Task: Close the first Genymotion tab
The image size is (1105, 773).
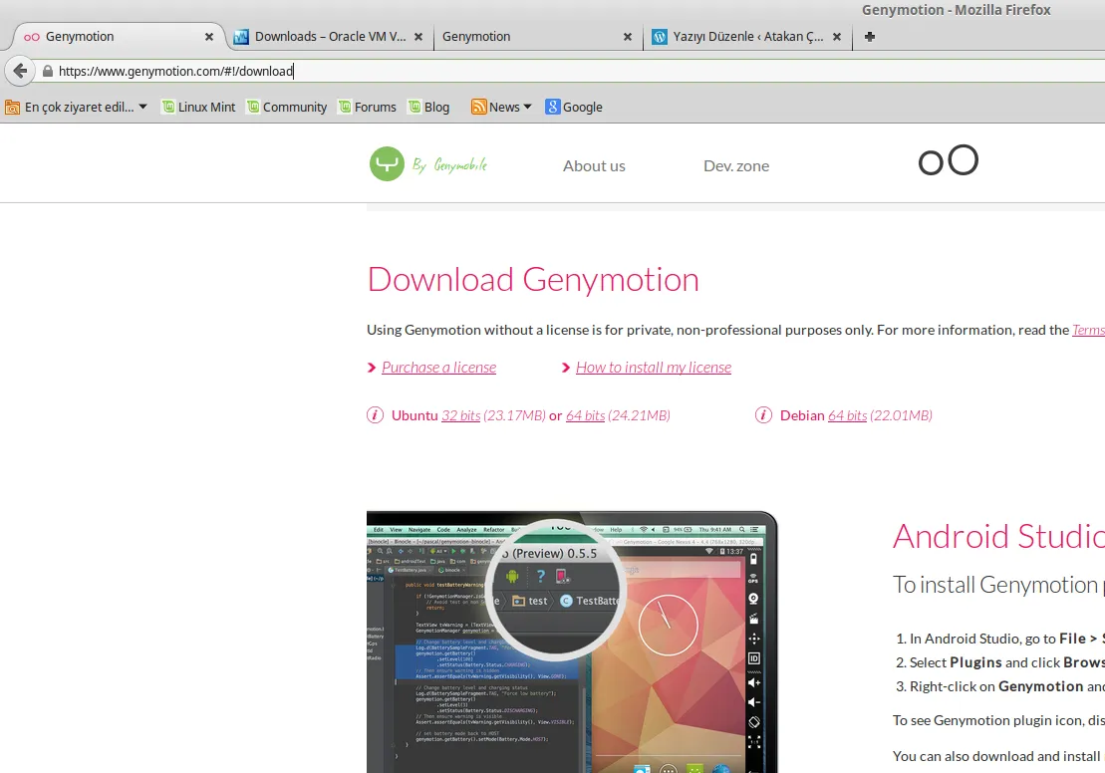Action: coord(208,37)
